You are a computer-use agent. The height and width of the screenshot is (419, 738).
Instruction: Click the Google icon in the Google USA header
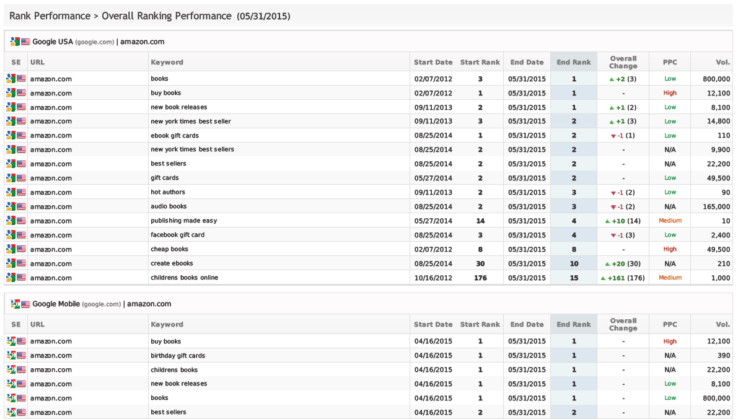(15, 42)
